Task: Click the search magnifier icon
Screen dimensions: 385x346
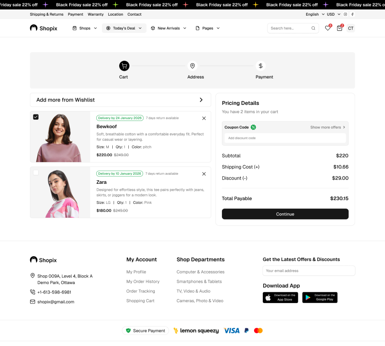Action: point(313,28)
